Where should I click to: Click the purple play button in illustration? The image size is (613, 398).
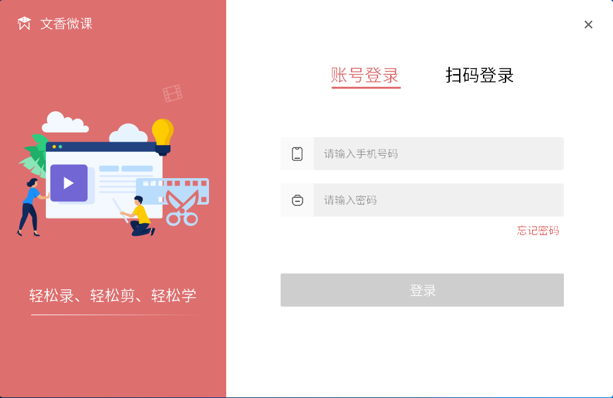pos(69,183)
